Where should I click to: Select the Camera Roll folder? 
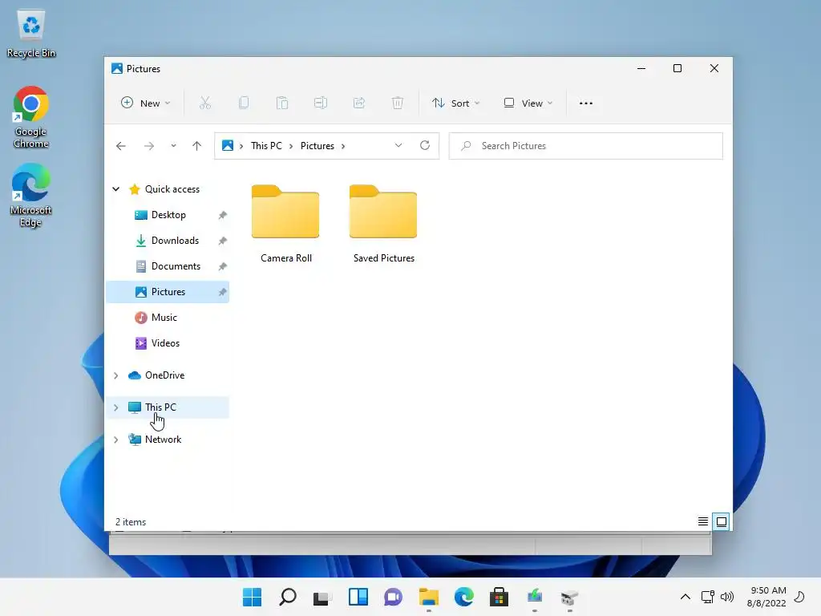coord(286,225)
